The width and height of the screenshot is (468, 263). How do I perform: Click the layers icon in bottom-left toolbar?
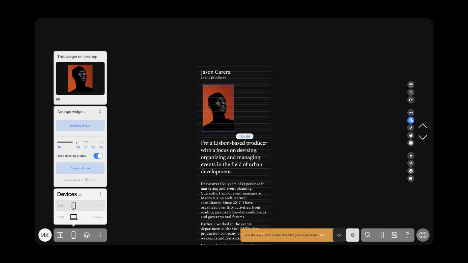click(x=87, y=235)
